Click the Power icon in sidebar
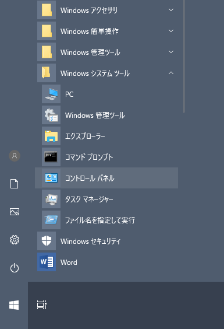Image resolution: width=224 pixels, height=329 pixels. click(x=15, y=268)
